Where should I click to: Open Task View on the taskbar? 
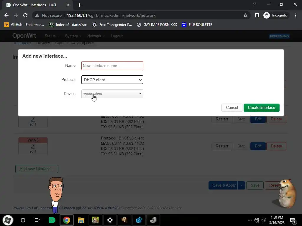[37, 220]
